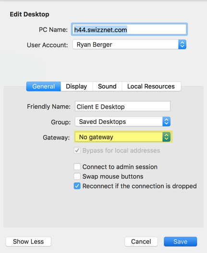Click the Show Less button
Image resolution: width=207 pixels, height=253 pixels.
(28, 241)
